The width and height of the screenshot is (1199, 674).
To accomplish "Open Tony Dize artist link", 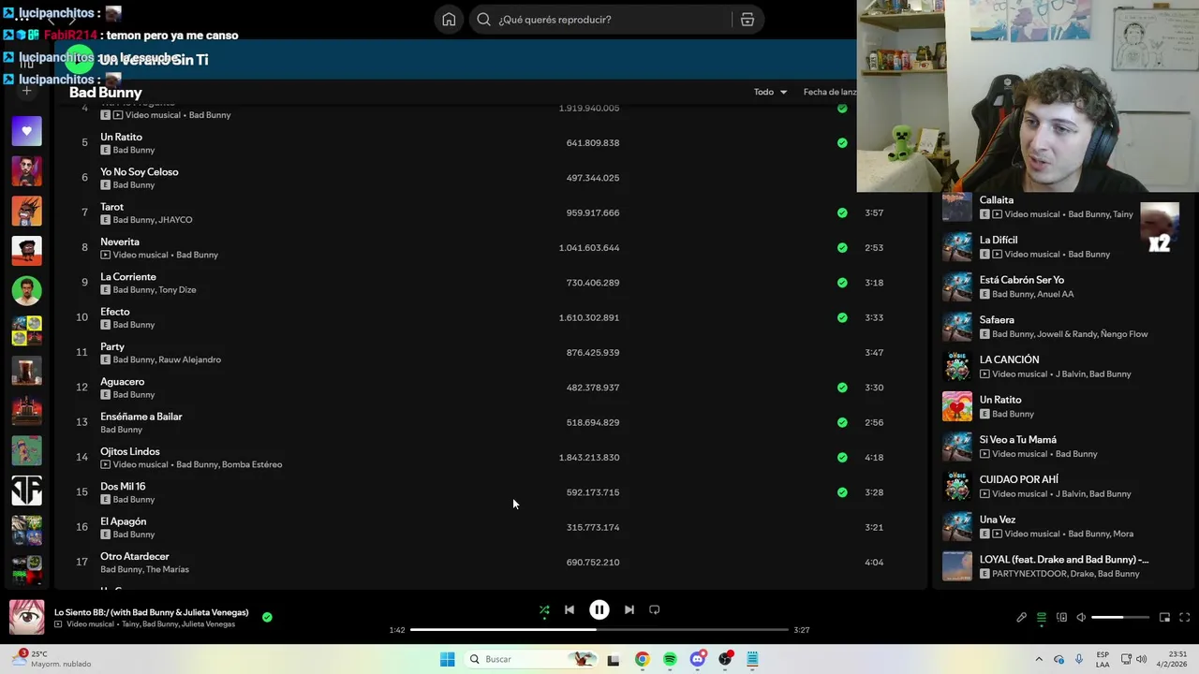I will [177, 290].
